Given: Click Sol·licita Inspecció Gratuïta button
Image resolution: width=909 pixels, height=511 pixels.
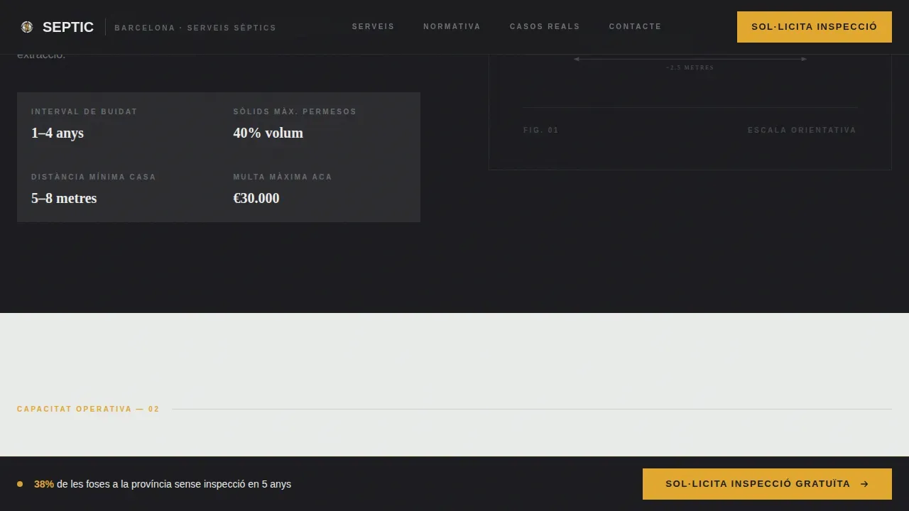Looking at the screenshot, I should pyautogui.click(x=767, y=484).
